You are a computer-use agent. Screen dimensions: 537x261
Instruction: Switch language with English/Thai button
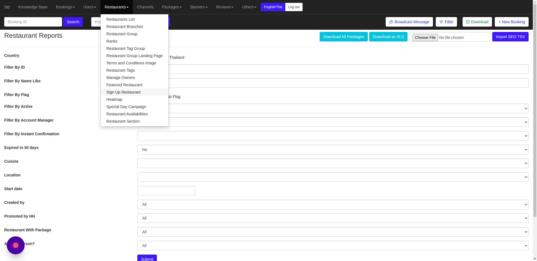coord(273,7)
